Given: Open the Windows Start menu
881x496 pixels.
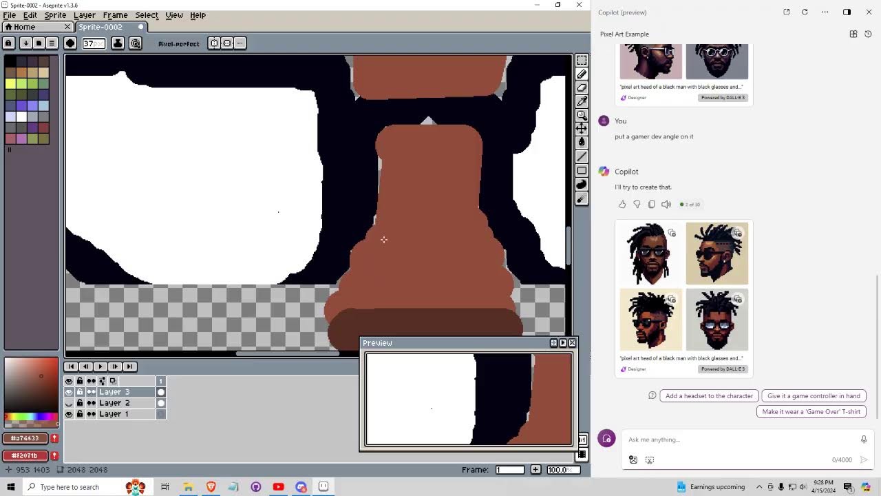Looking at the screenshot, I should tap(11, 487).
